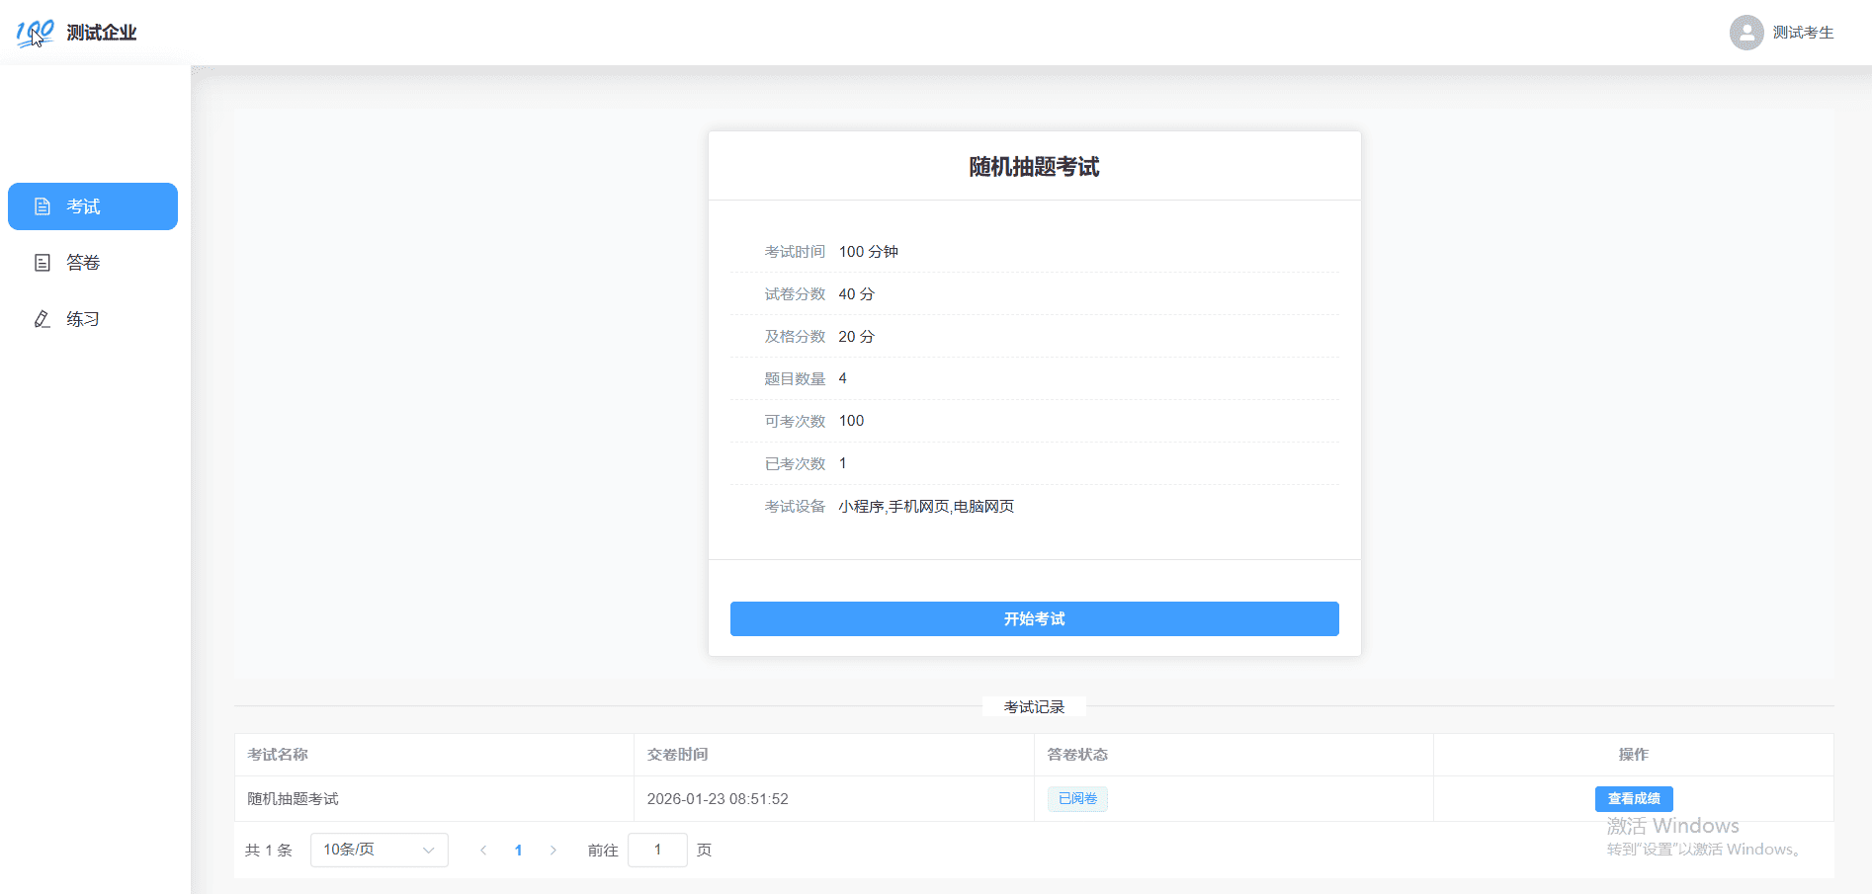Screen dimensions: 1872x894
Task: Select the 考试名称 column header
Action: (277, 754)
